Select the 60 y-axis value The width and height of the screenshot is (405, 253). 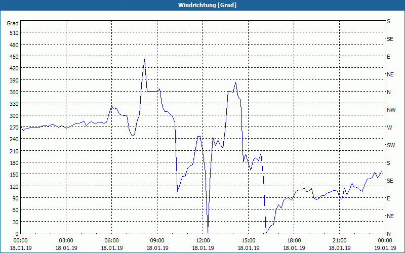coord(16,210)
